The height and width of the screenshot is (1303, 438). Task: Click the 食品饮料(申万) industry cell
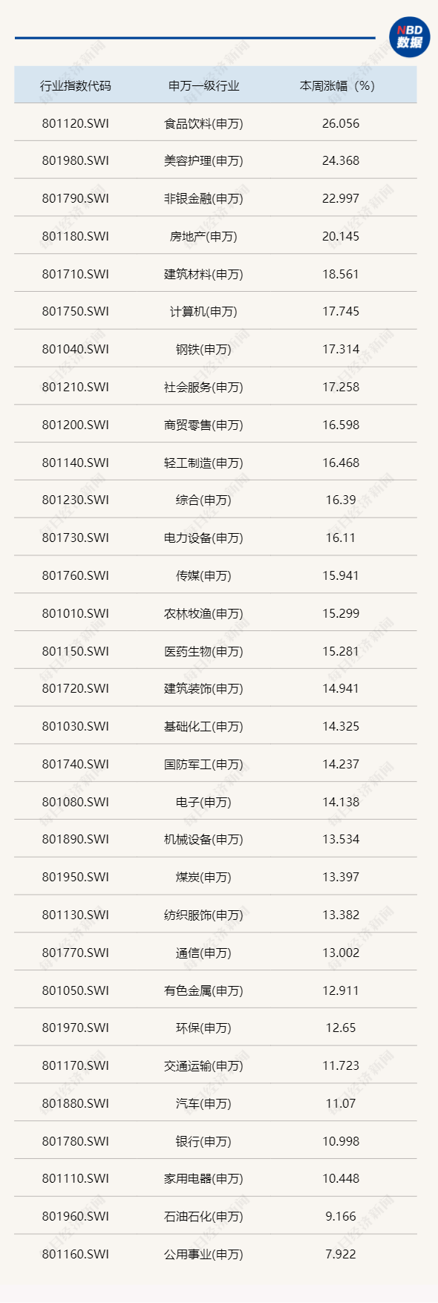204,123
